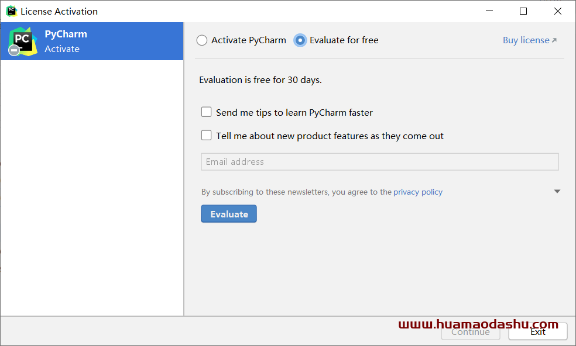Close the License Activation window
576x346 pixels.
(557, 11)
